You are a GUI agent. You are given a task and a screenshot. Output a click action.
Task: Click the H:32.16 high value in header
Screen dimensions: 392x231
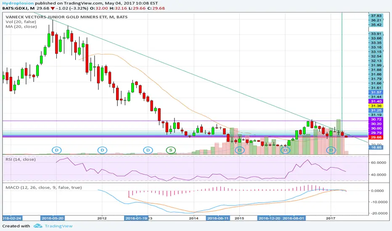[119, 8]
